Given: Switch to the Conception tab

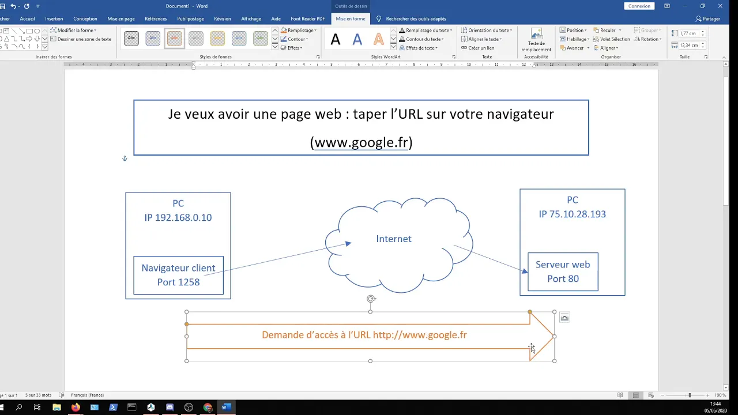Looking at the screenshot, I should coord(85,19).
